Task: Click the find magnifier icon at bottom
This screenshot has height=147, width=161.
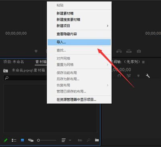Action: [x=89, y=140]
